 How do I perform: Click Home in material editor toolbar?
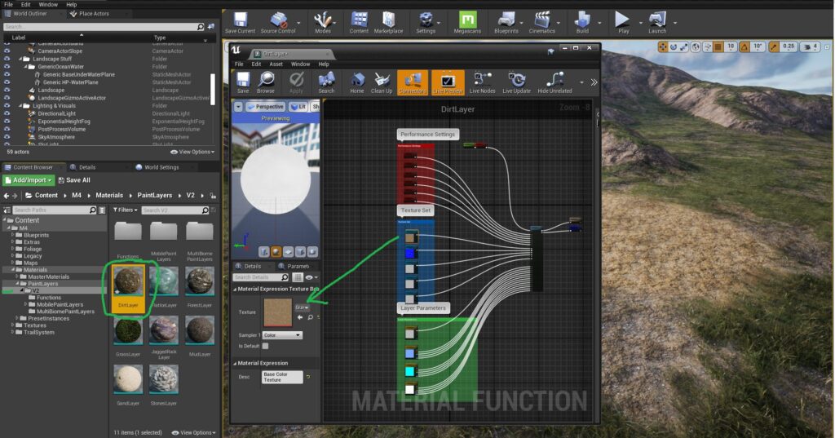coord(357,82)
